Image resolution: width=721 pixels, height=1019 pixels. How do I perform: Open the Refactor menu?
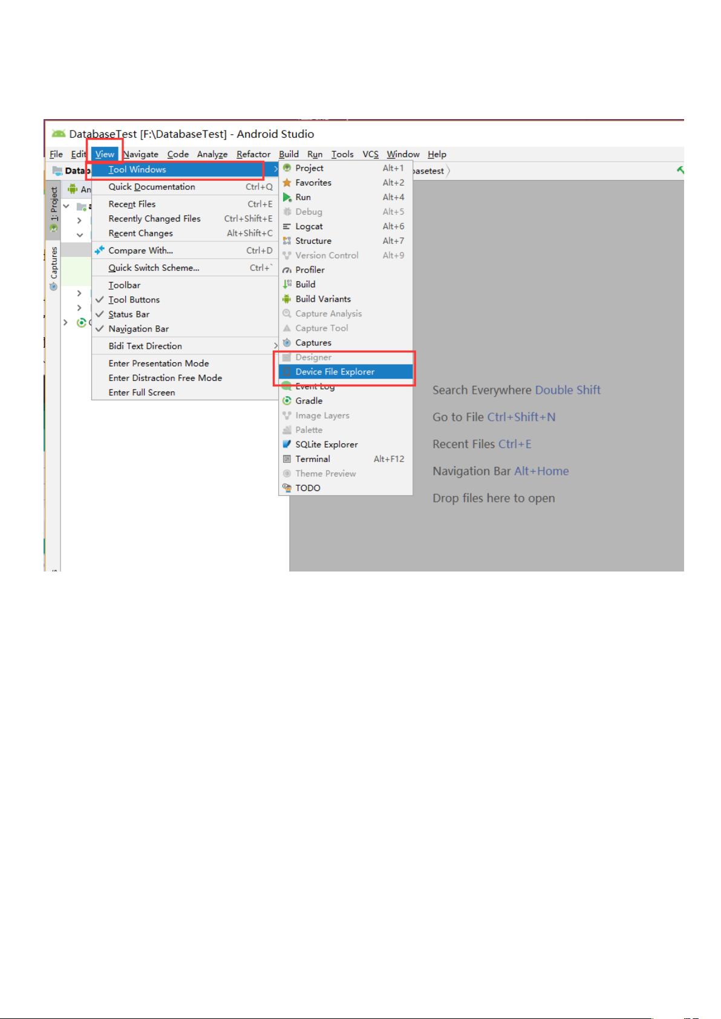pyautogui.click(x=253, y=154)
